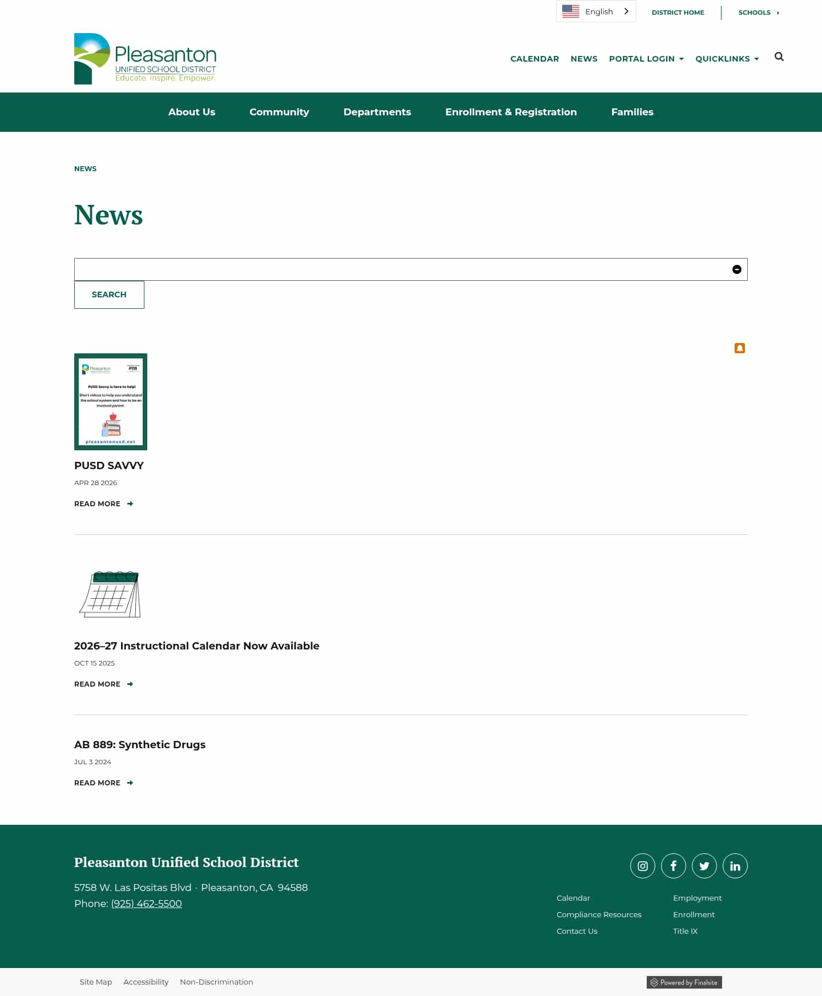Image resolution: width=822 pixels, height=996 pixels.
Task: Call the phone number (925) 462-5500
Action: coord(146,904)
